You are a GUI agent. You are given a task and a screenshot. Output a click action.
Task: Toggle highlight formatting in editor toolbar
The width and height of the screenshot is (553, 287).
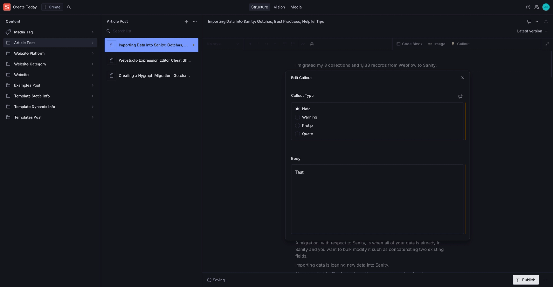point(275,44)
